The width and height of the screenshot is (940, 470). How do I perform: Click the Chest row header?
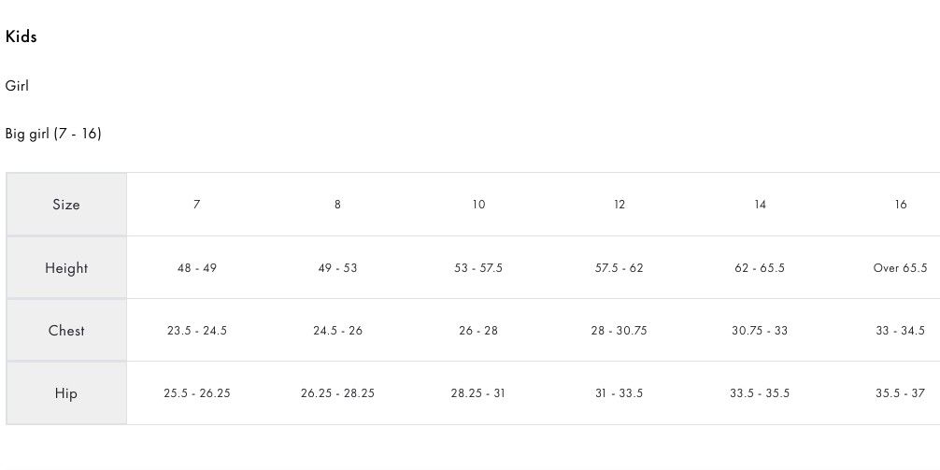tap(66, 331)
